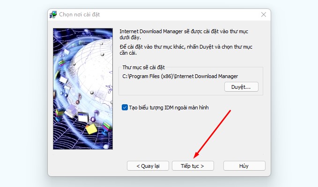Viewport: 318px width, 187px height.
Task: Close the Chọn nơi cài đặt dialog
Action: [x=264, y=14]
